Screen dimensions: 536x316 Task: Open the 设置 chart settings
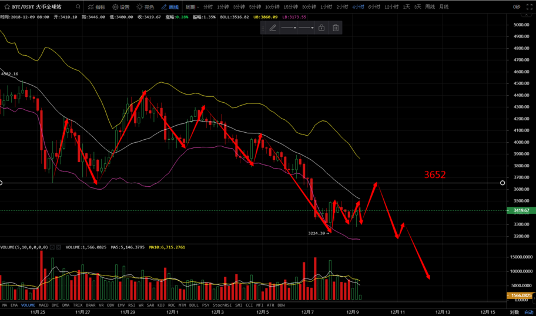120,7
